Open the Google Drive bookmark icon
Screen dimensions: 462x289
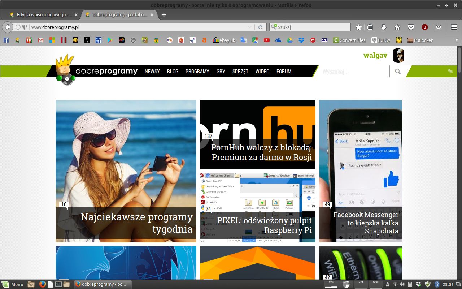coord(290,40)
